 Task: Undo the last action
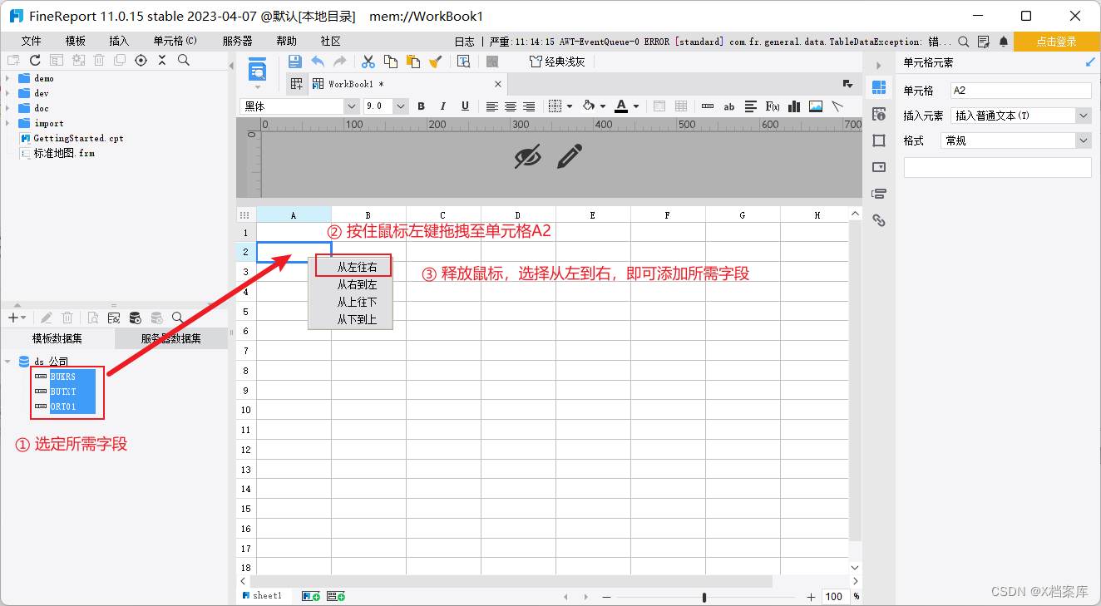(x=318, y=61)
